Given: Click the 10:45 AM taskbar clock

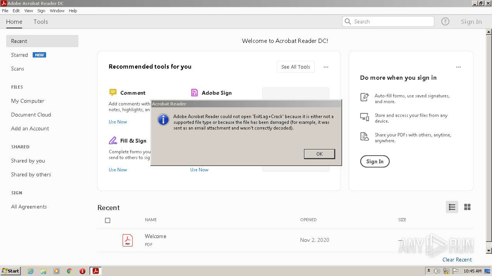Looking at the screenshot, I should (x=472, y=271).
